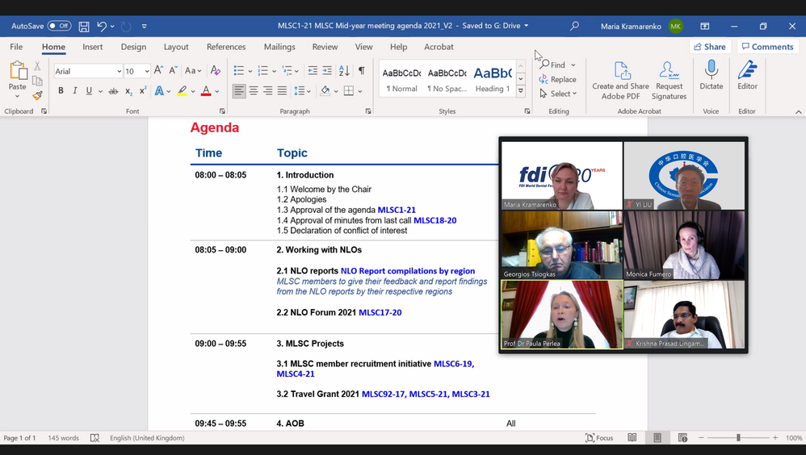806x455 pixels.
Task: Toggle Bold formatting
Action: [x=61, y=91]
